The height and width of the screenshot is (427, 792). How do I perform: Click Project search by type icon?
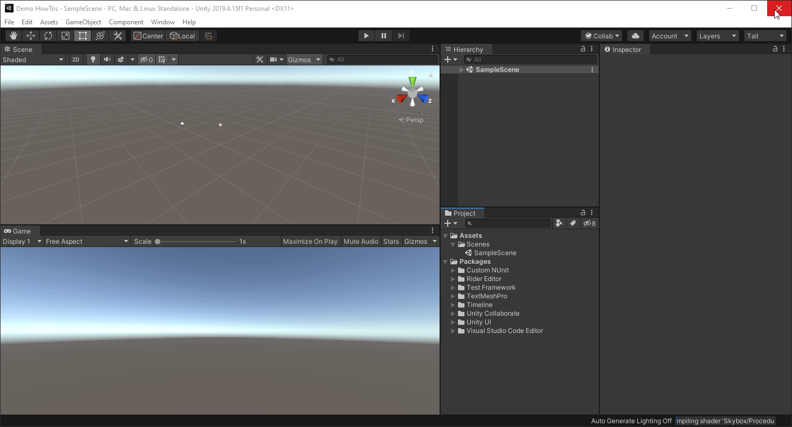click(x=560, y=223)
